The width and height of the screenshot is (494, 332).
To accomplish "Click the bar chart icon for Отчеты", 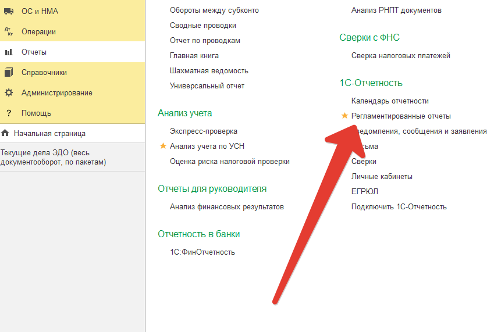I will 9,52.
